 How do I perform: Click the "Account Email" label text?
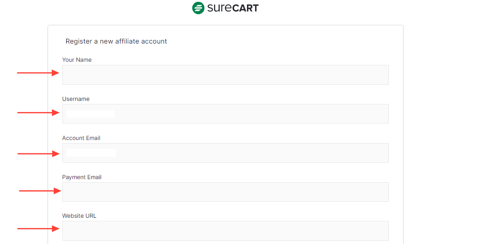coord(81,138)
